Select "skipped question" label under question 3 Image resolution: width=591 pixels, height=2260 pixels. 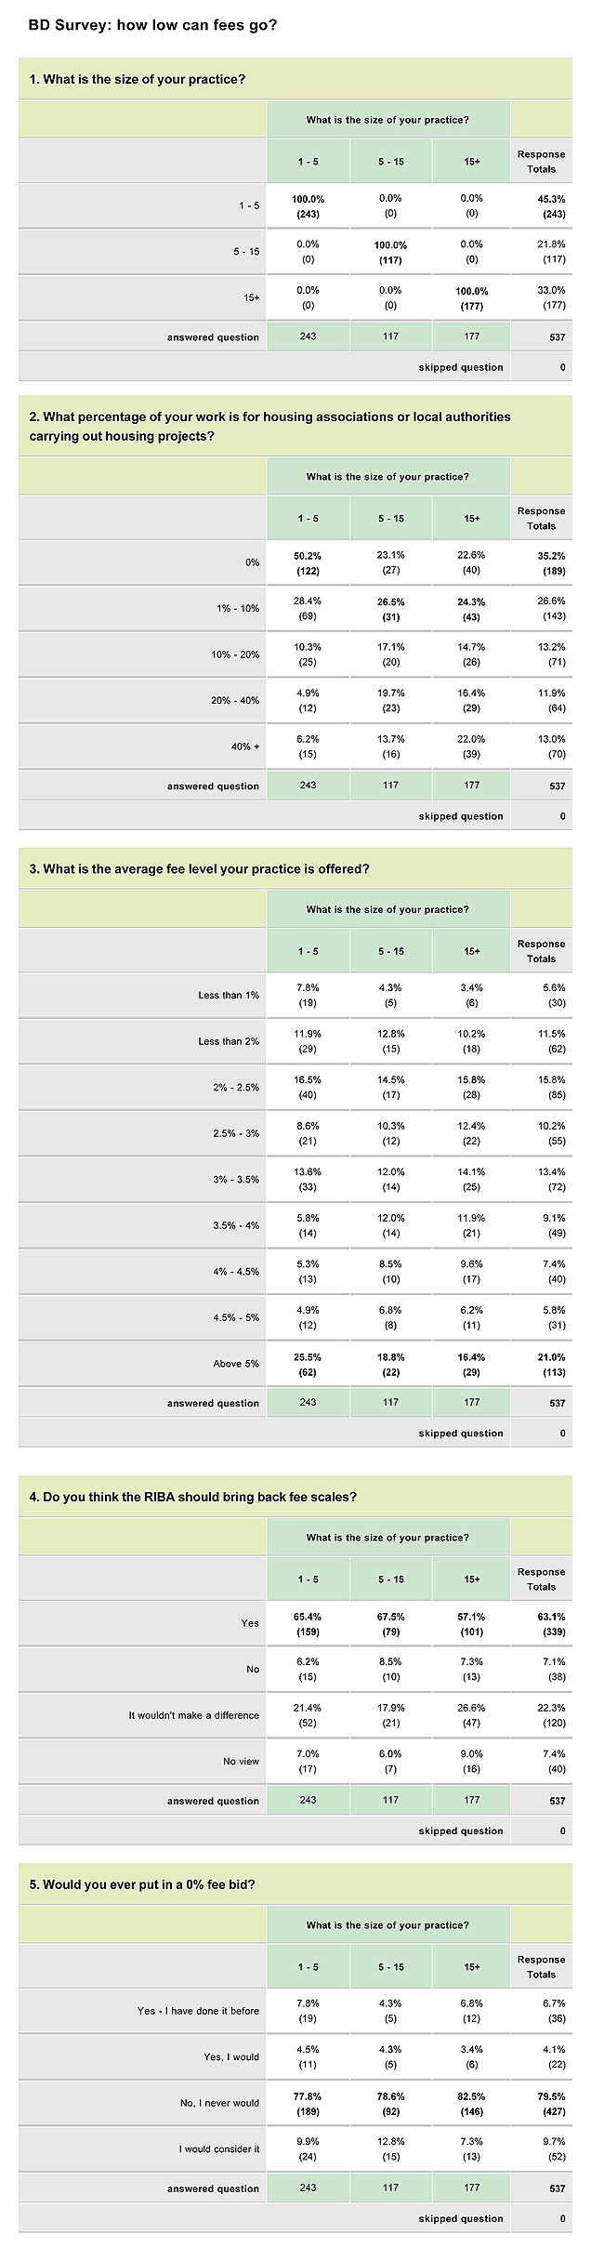click(x=460, y=1434)
